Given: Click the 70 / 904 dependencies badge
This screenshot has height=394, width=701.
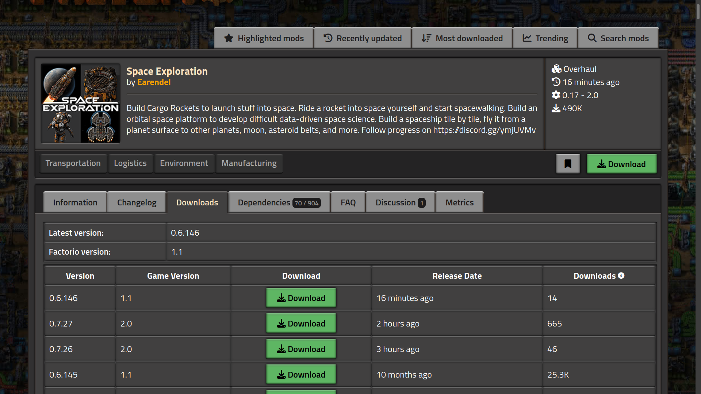Looking at the screenshot, I should pyautogui.click(x=307, y=203).
